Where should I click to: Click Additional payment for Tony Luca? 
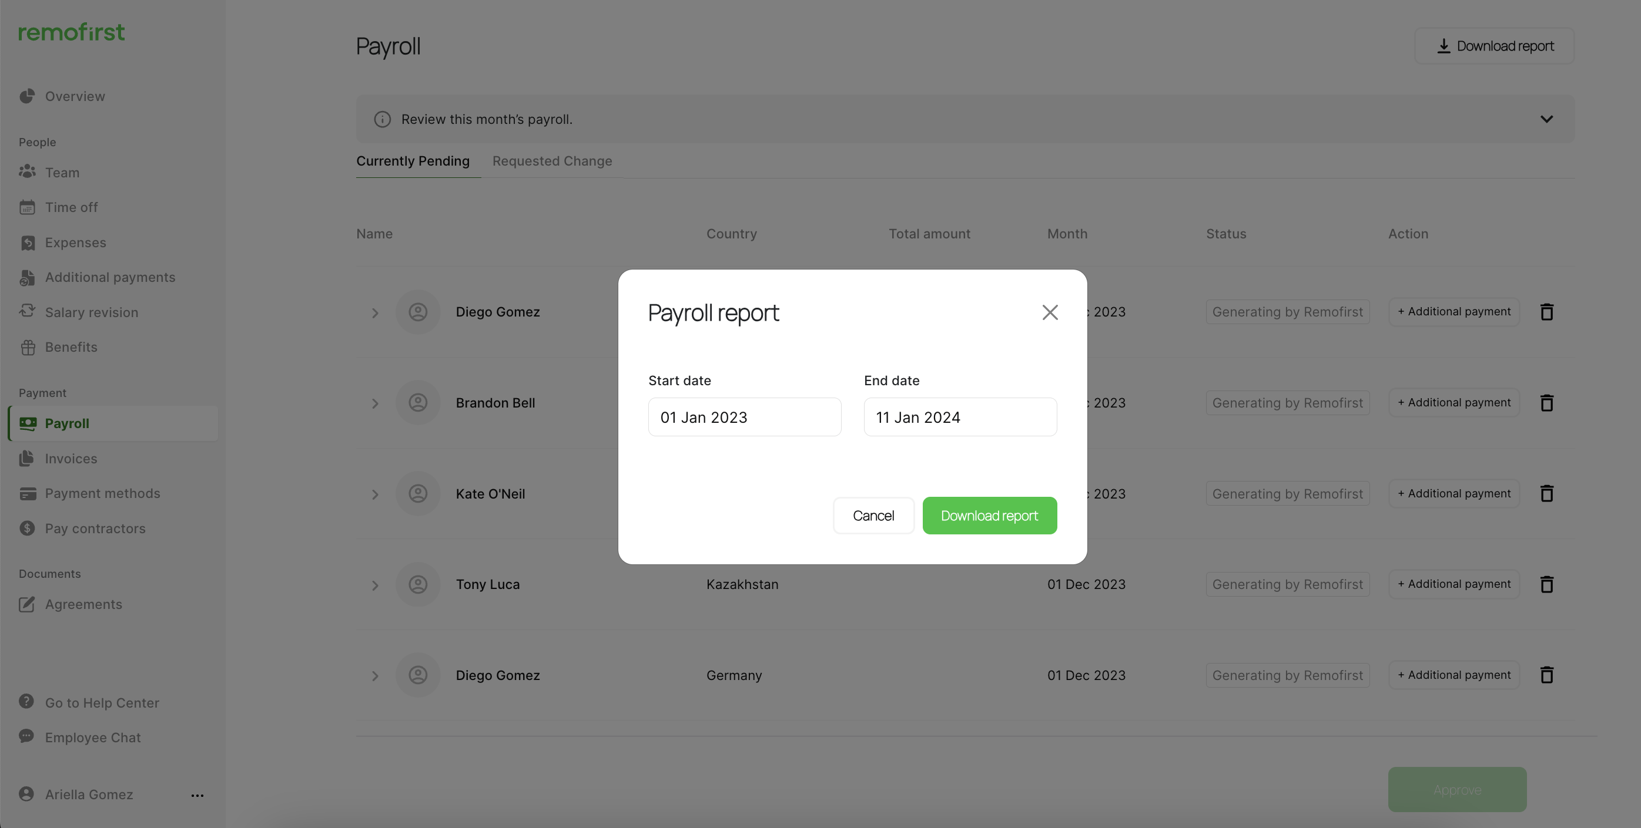[x=1453, y=584]
